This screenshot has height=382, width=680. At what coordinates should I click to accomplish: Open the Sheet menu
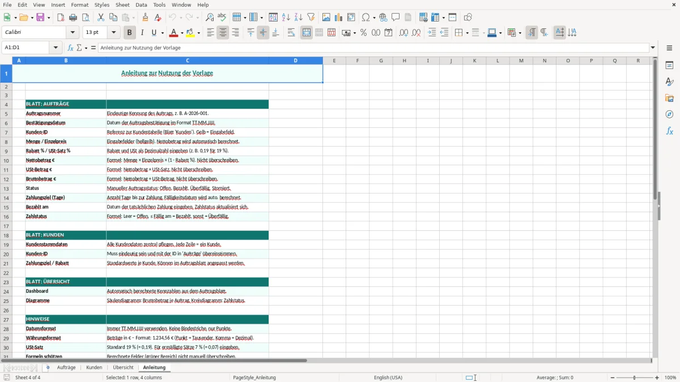[x=122, y=5]
